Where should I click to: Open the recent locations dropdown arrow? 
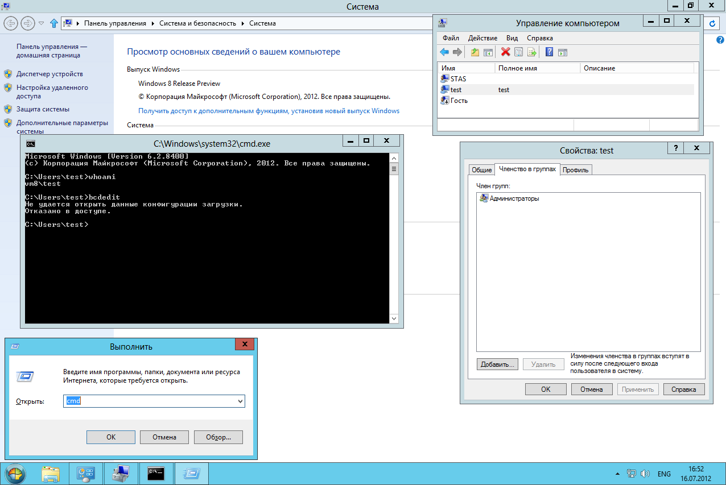[41, 23]
